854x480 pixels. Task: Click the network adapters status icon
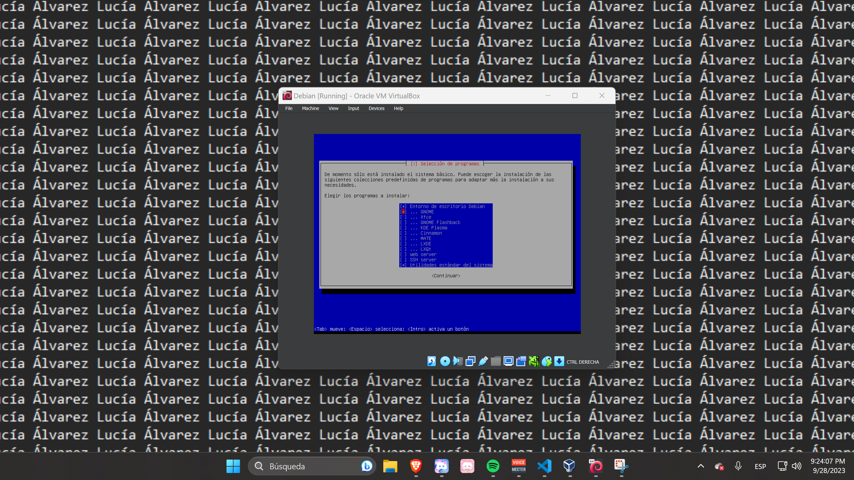click(470, 361)
